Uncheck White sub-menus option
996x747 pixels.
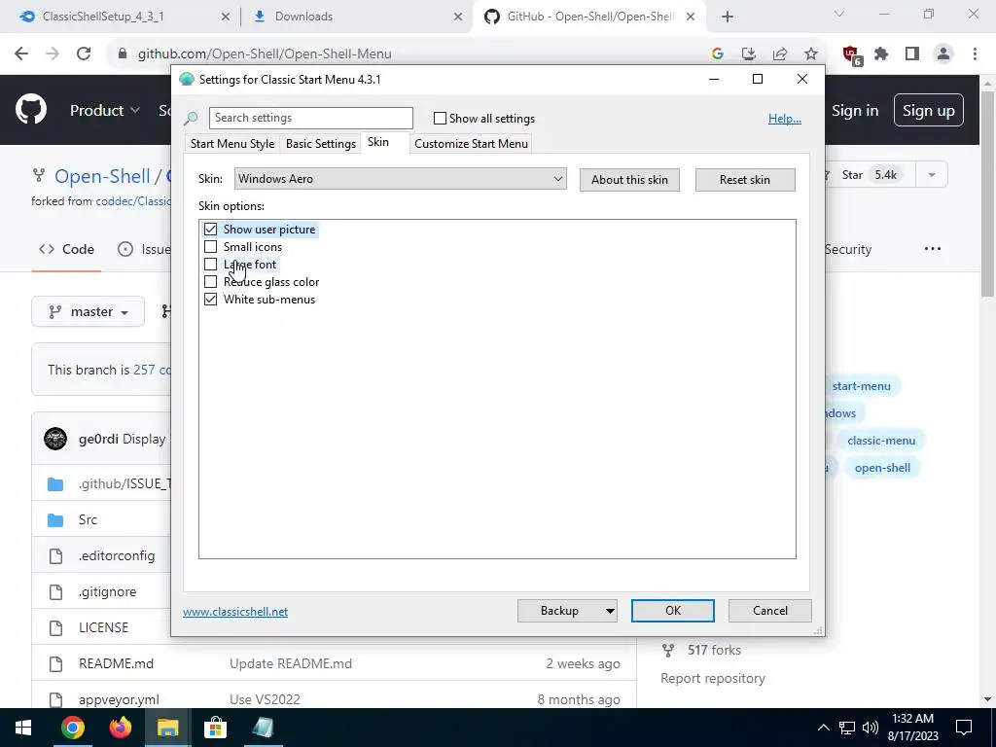pos(210,300)
